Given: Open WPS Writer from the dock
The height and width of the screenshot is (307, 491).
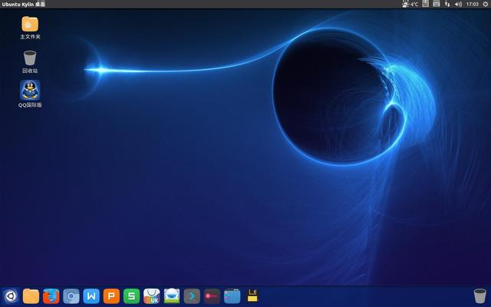Looking at the screenshot, I should coord(91,295).
